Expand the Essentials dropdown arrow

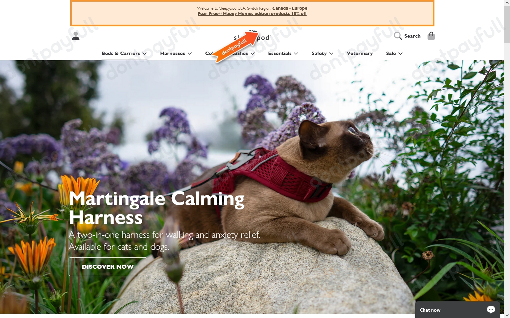296,54
